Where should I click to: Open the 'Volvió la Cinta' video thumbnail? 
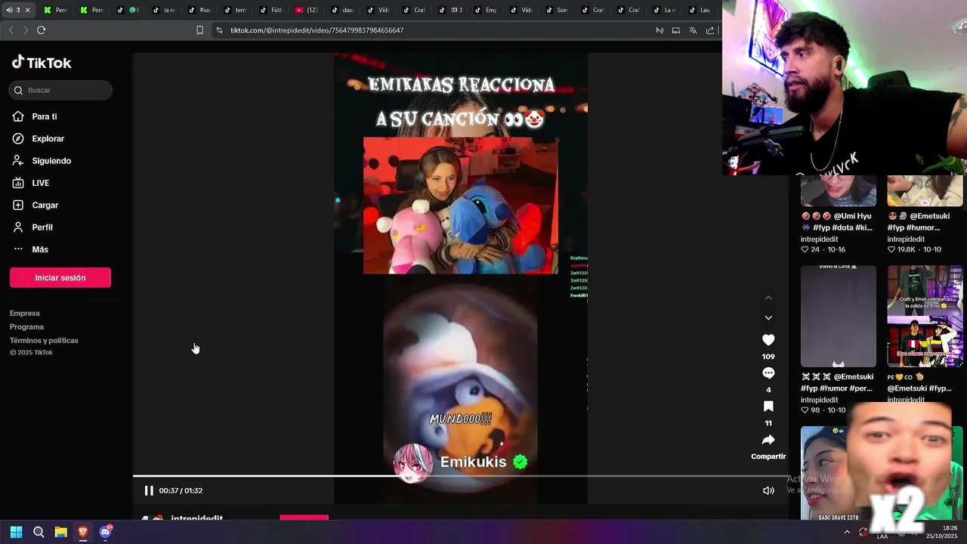point(839,316)
